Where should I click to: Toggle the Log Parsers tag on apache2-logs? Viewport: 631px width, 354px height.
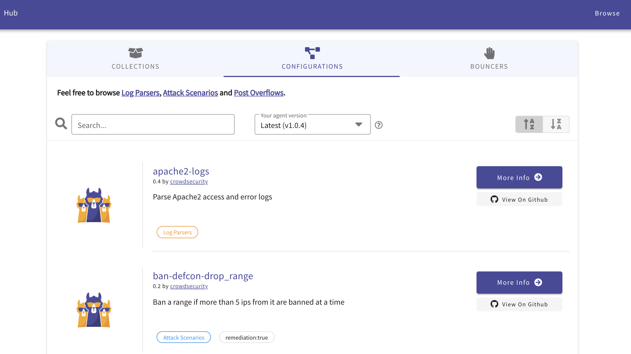(x=177, y=232)
